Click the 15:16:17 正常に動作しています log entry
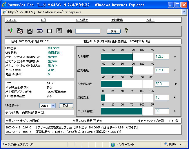The image size is (189, 149). [x=63, y=132]
